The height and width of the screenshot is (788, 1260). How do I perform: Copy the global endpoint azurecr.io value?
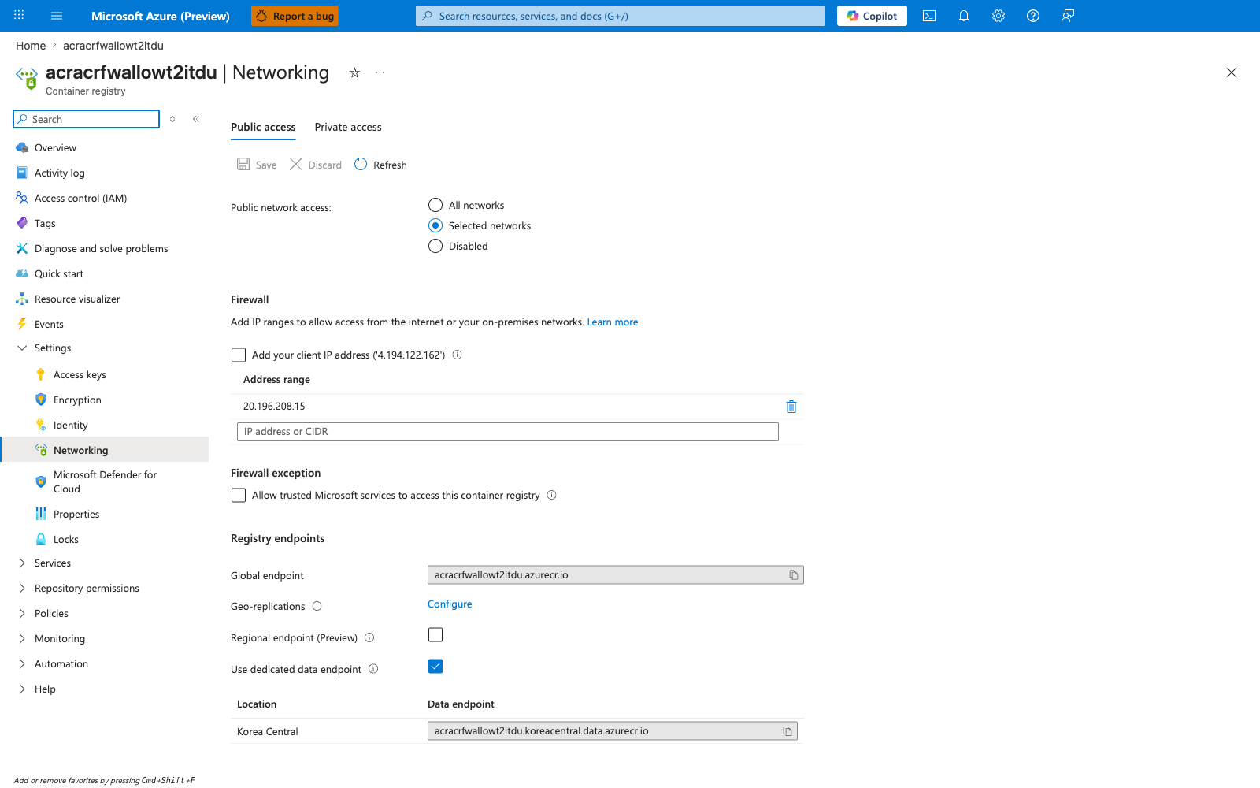pos(794,575)
